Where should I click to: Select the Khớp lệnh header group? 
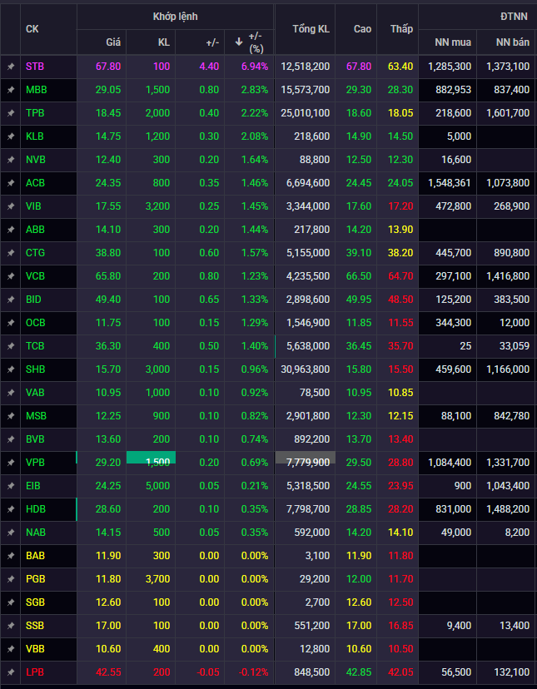coord(175,16)
